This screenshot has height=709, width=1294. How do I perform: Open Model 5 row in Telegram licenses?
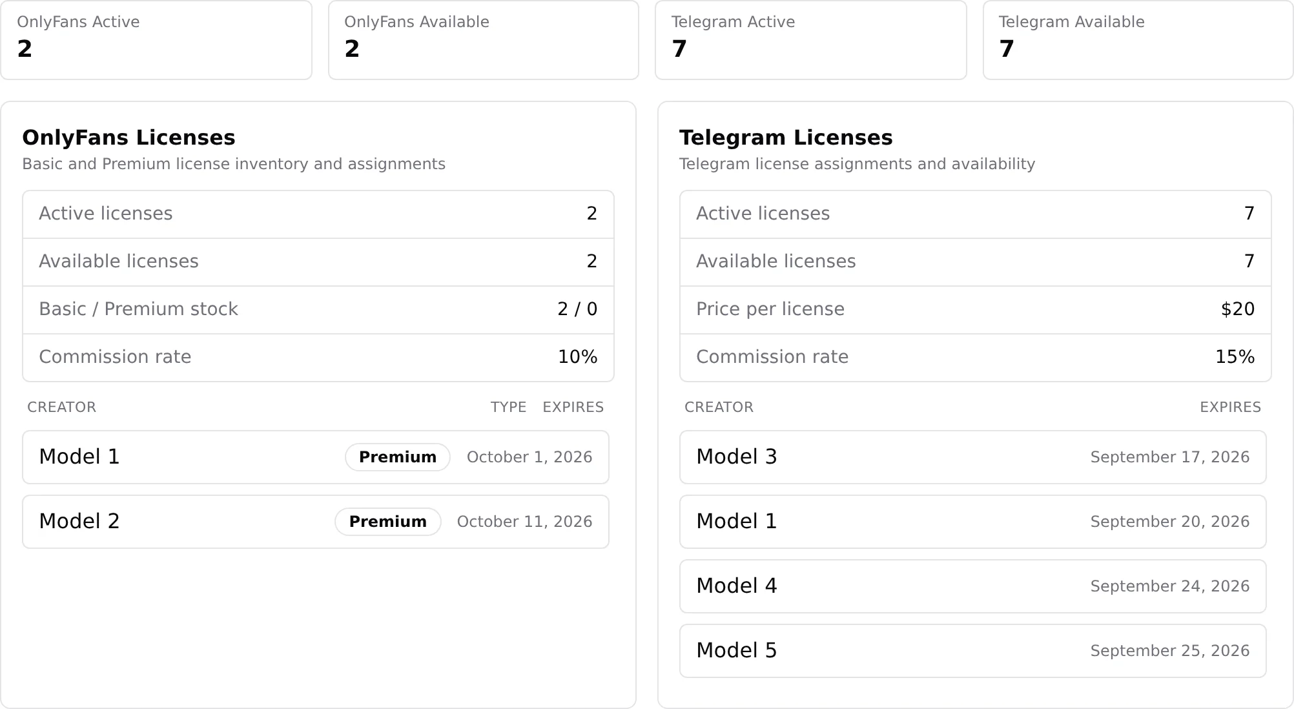click(x=973, y=651)
